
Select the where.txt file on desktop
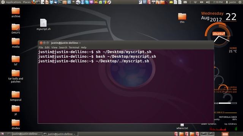(x=182, y=127)
